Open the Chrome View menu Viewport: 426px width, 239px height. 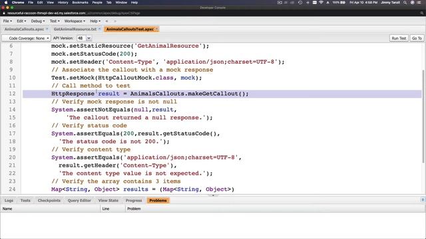(x=50, y=3)
